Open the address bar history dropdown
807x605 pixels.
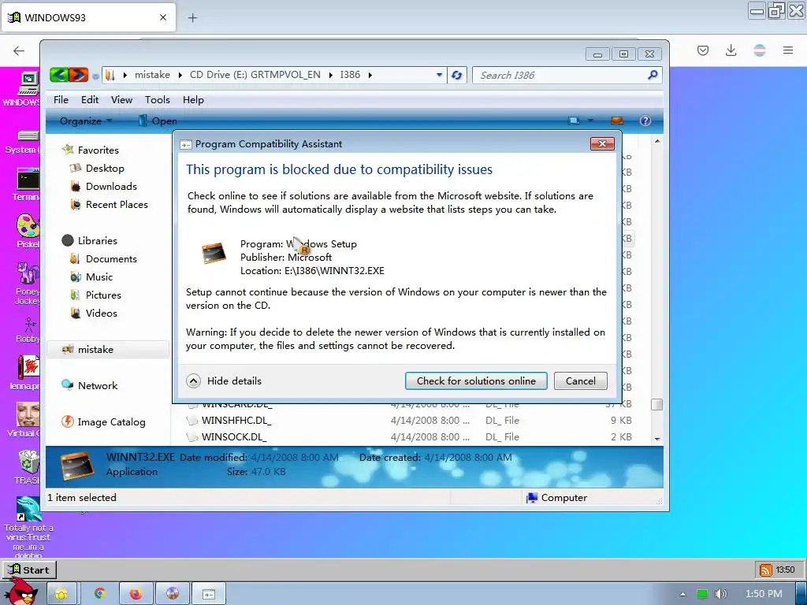439,75
